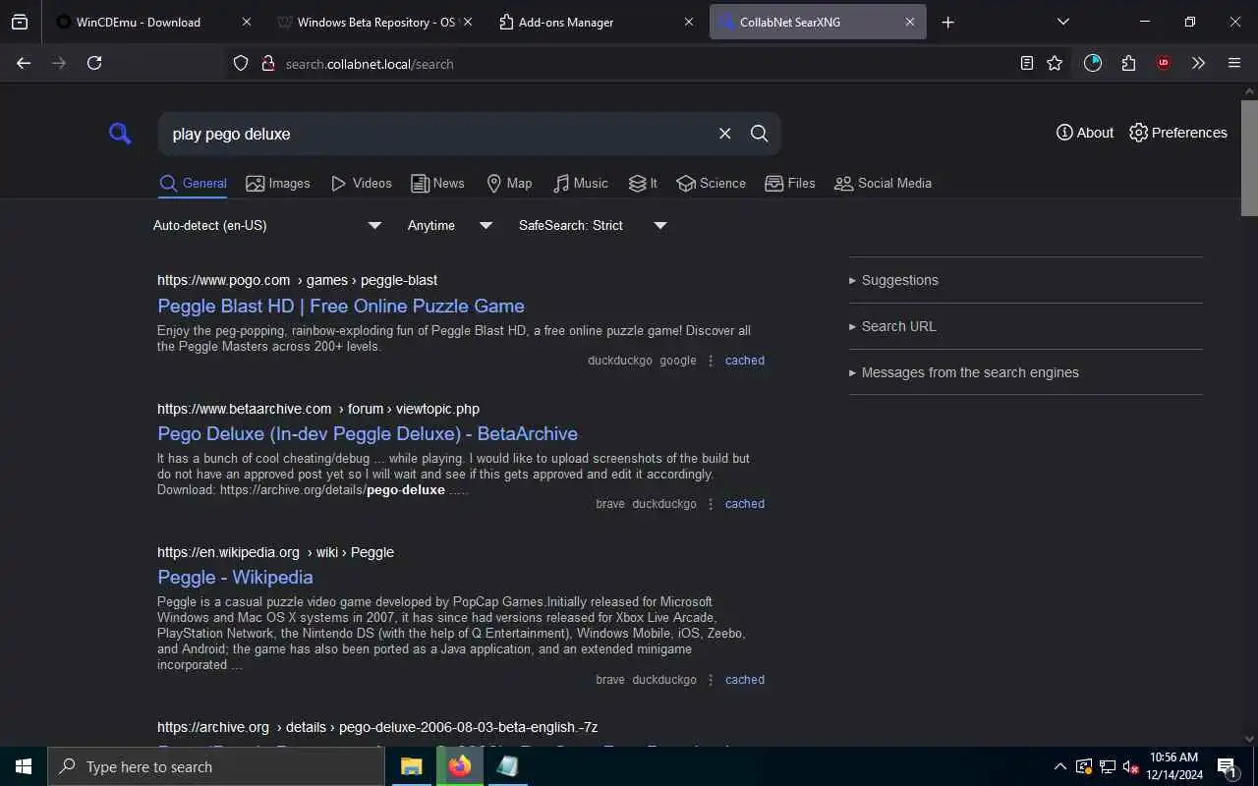This screenshot has height=786, width=1258.
Task: Switch to News category
Action: click(437, 184)
